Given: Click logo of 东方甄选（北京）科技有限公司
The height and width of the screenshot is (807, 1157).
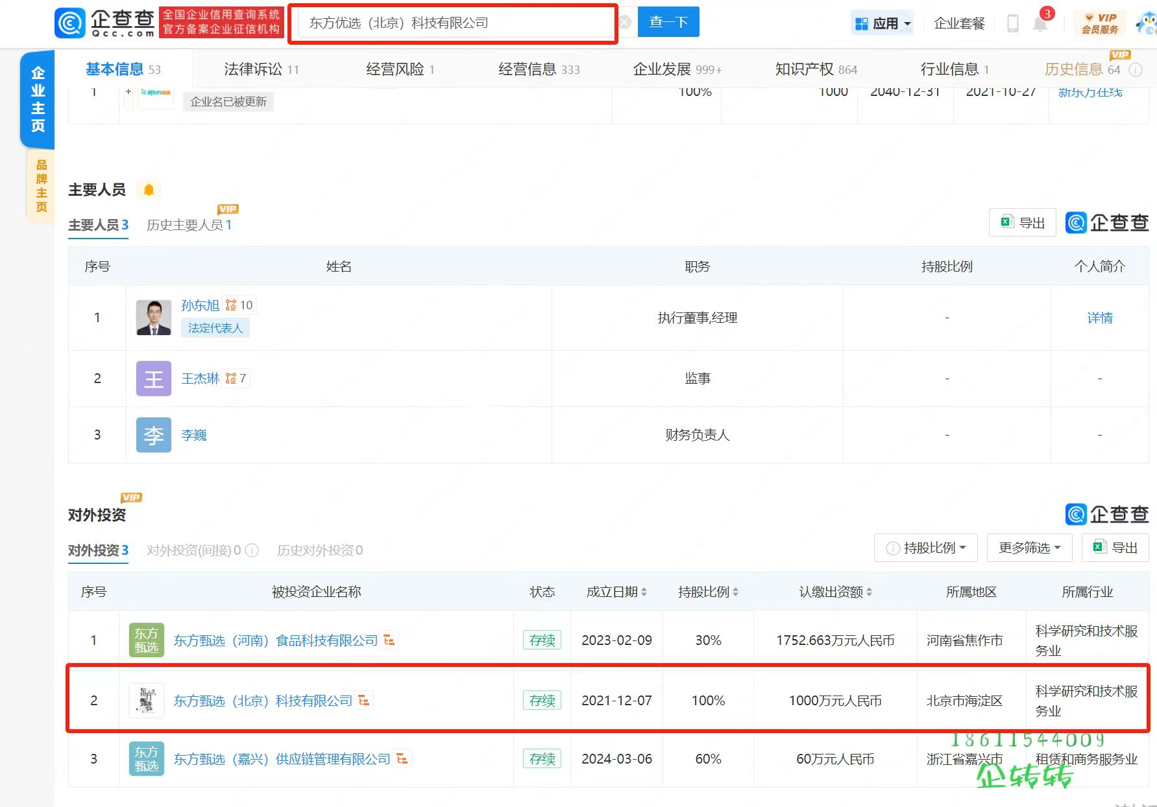Looking at the screenshot, I should [x=147, y=700].
